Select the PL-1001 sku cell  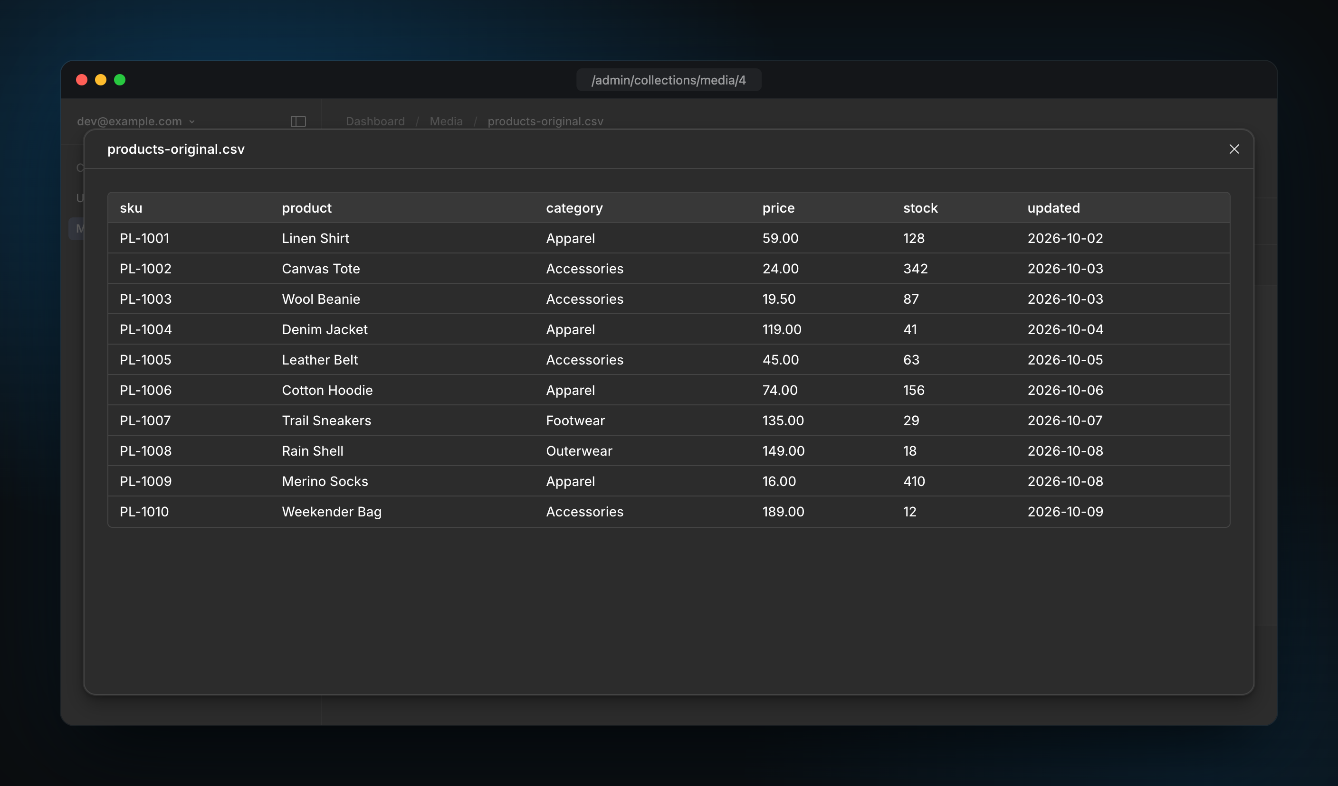(144, 238)
